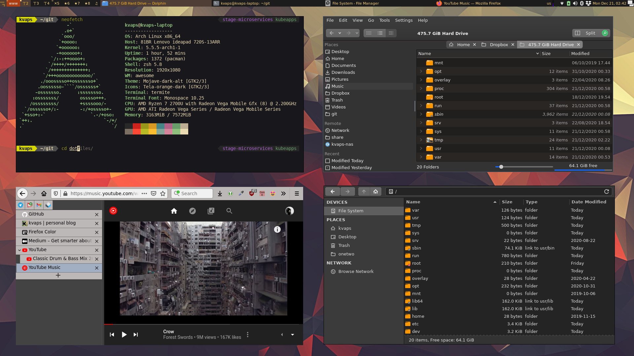Click YouTube Music search magnifier icon

pos(229,211)
